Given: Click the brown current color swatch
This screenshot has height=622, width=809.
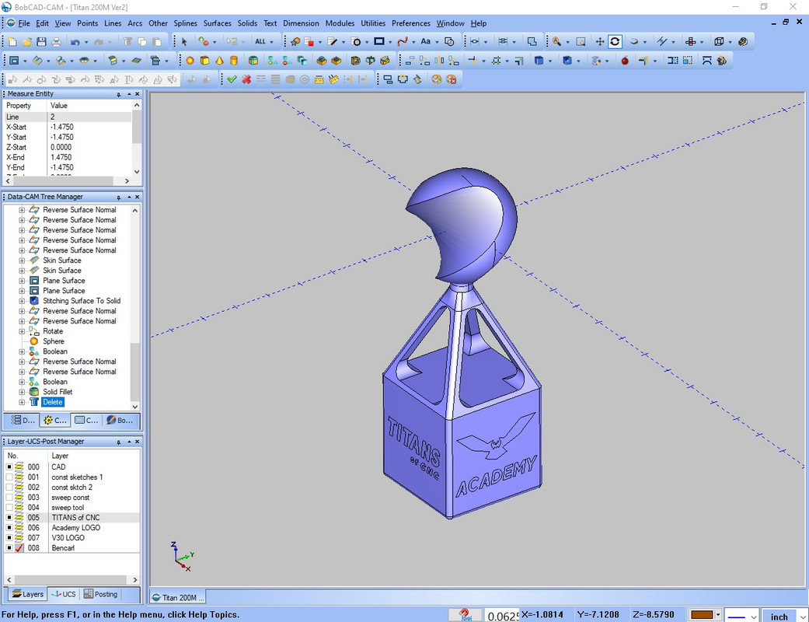Looking at the screenshot, I should click(702, 615).
